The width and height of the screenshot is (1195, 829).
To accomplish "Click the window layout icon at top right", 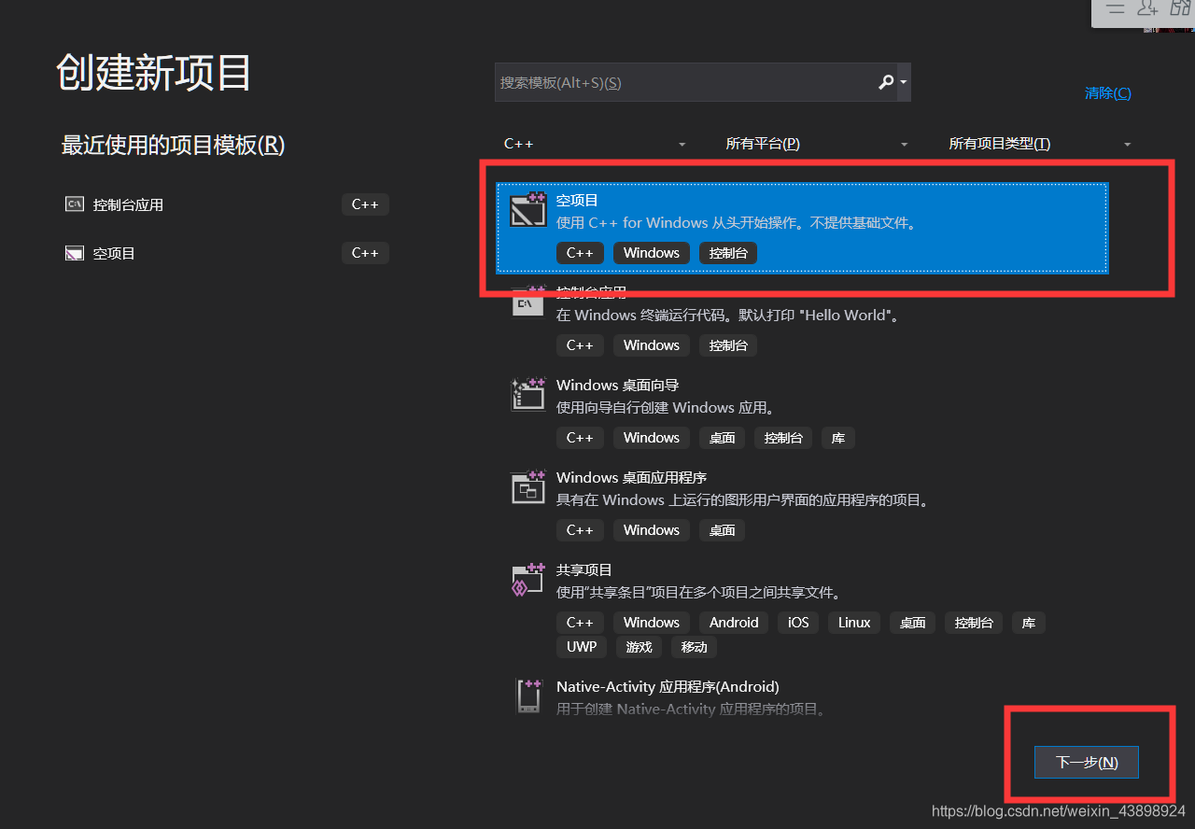I will pos(1179,8).
